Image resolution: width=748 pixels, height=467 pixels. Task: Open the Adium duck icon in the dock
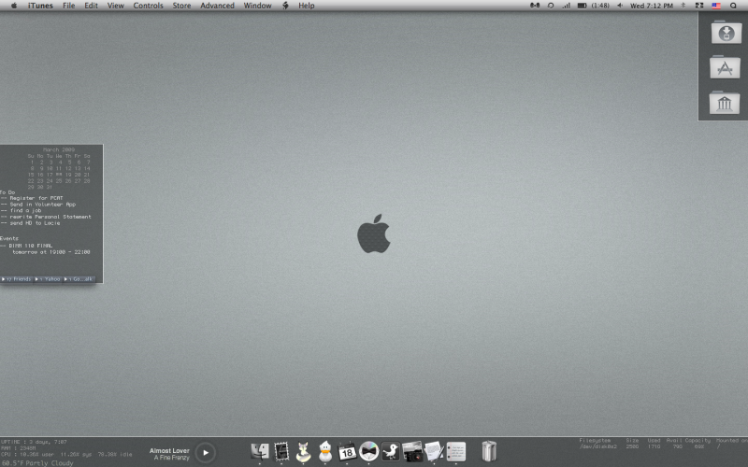click(325, 451)
